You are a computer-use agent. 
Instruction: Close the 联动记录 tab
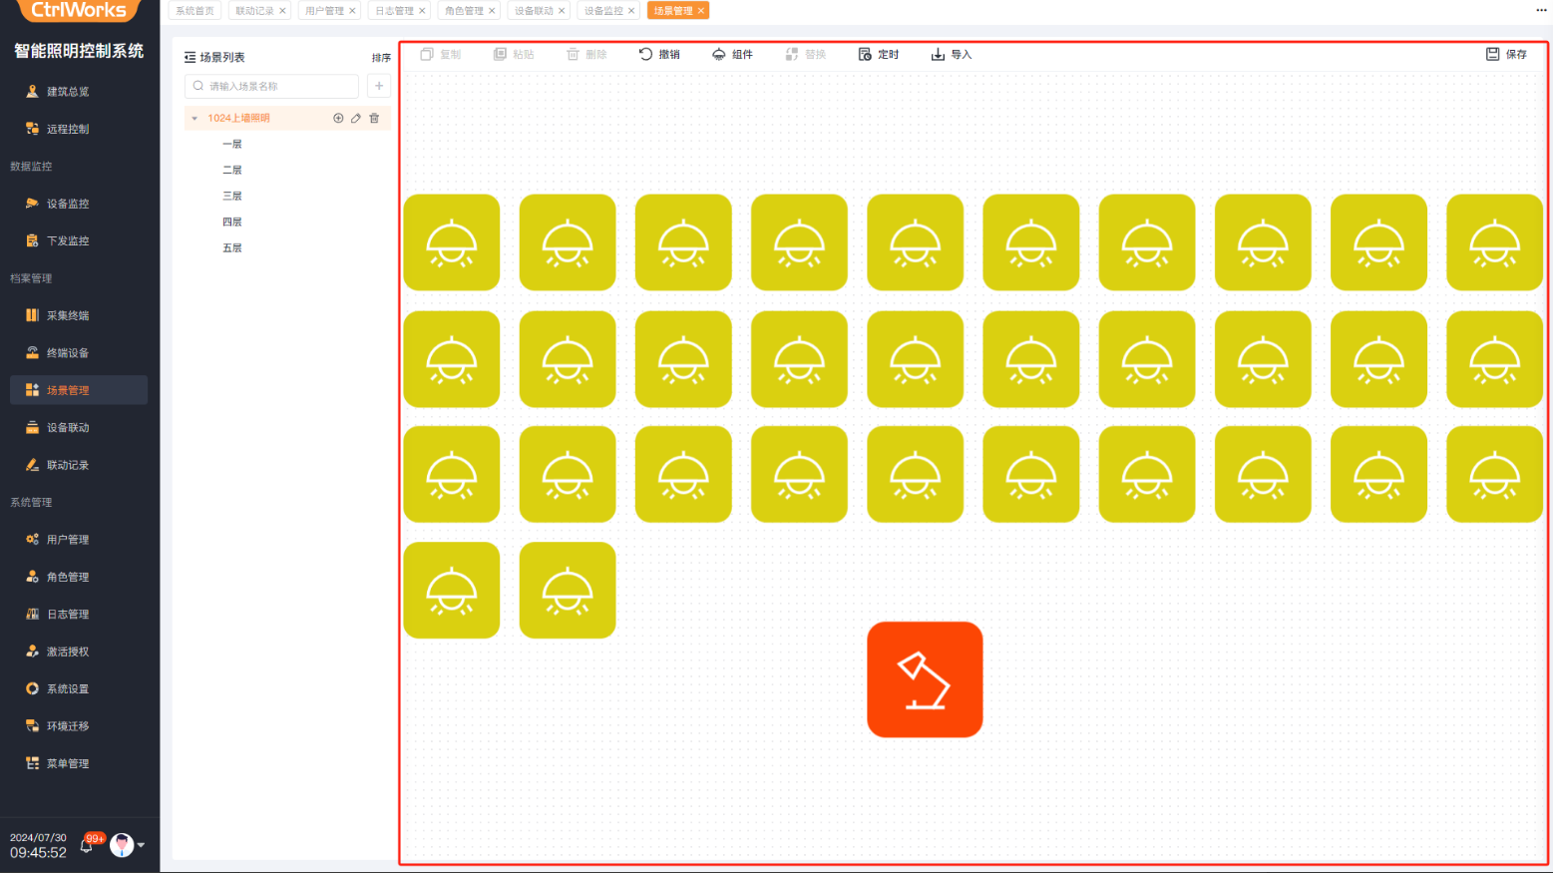tap(282, 11)
